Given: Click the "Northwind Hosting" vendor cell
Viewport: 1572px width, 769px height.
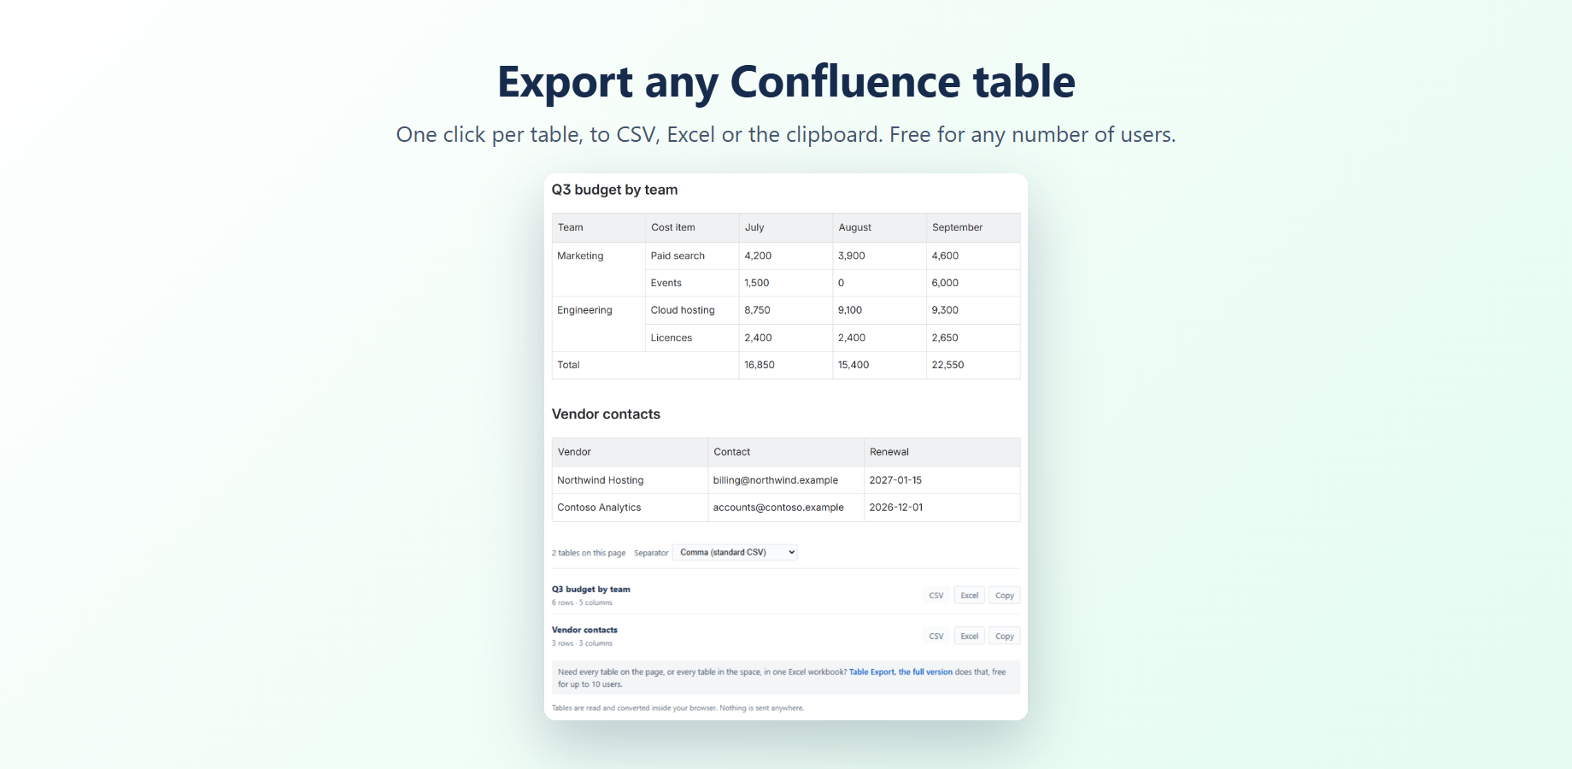Looking at the screenshot, I should (x=631, y=480).
